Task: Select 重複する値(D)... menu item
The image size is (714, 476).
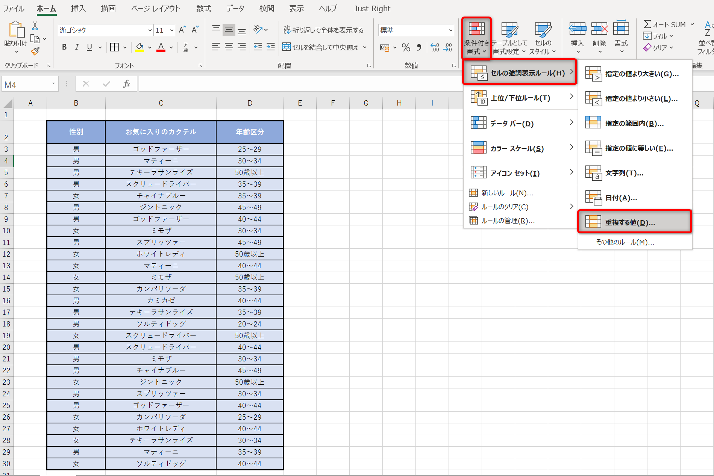Action: [x=635, y=222]
